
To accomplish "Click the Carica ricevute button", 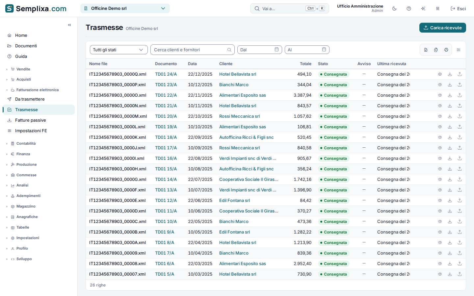I will [443, 28].
